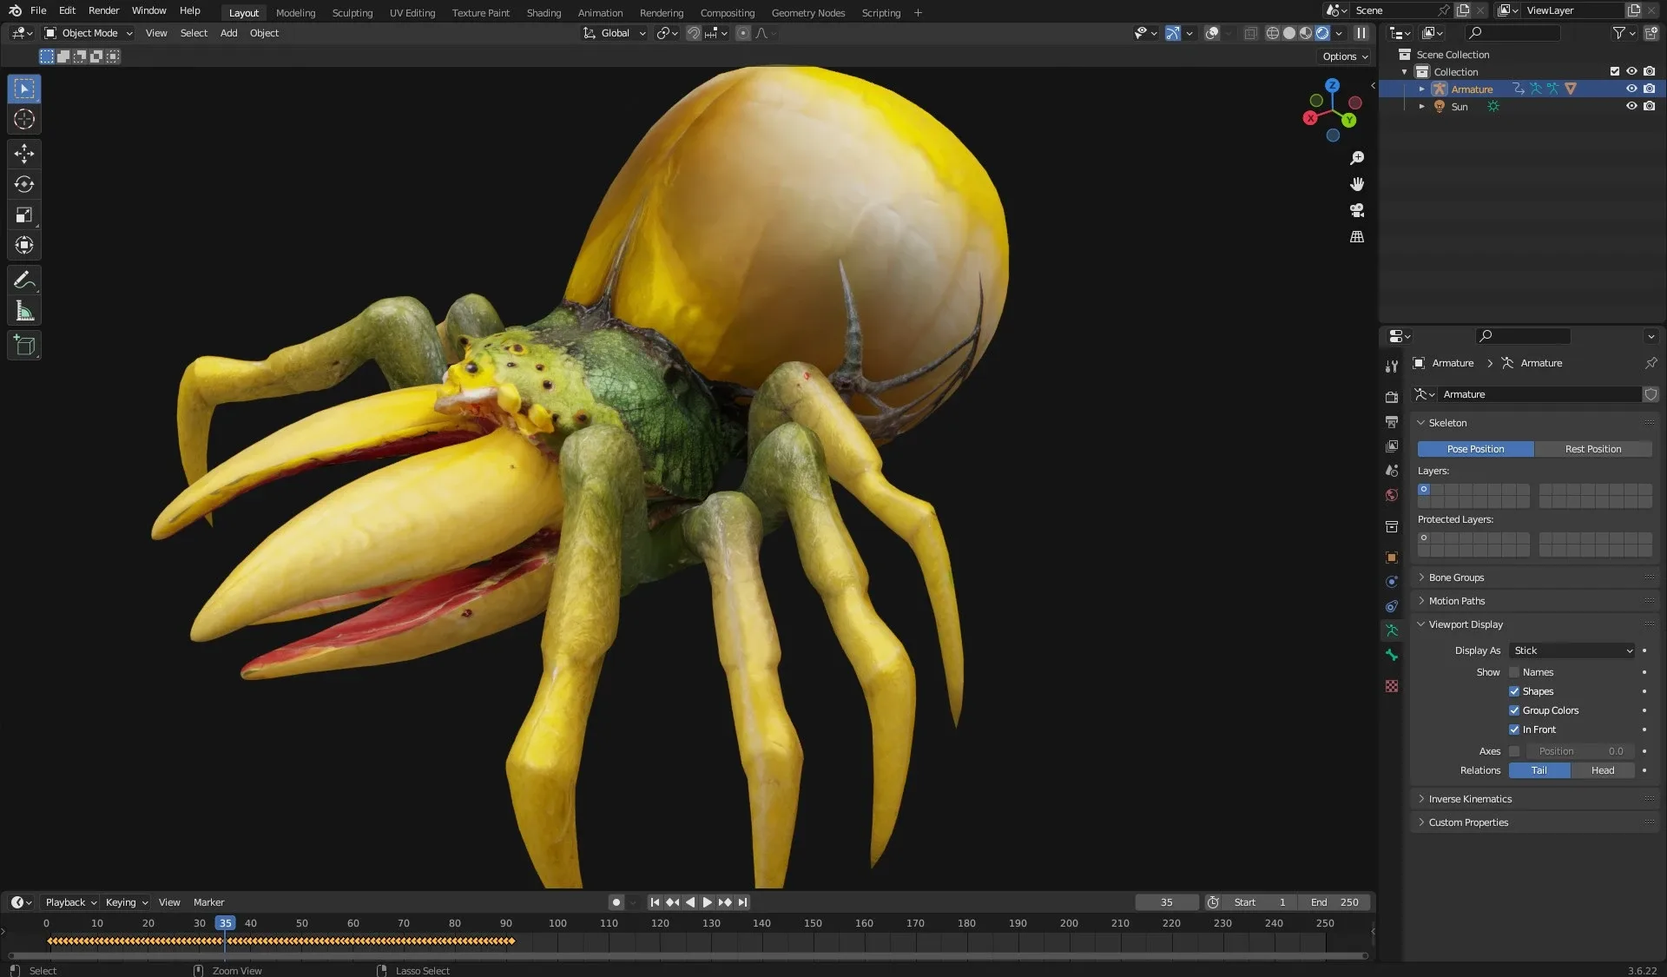The width and height of the screenshot is (1667, 977).
Task: Open the Display As Stick dropdown
Action: click(1572, 650)
